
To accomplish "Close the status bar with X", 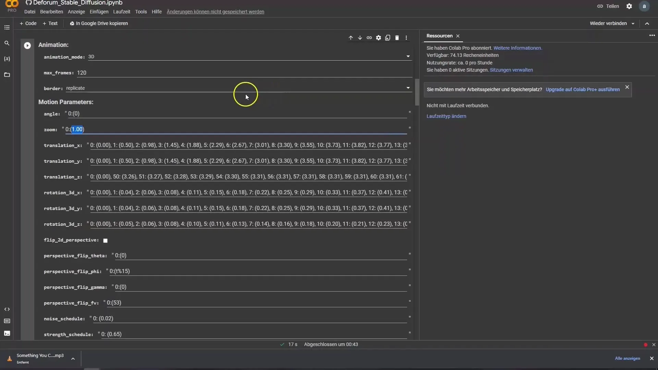I will tap(654, 345).
